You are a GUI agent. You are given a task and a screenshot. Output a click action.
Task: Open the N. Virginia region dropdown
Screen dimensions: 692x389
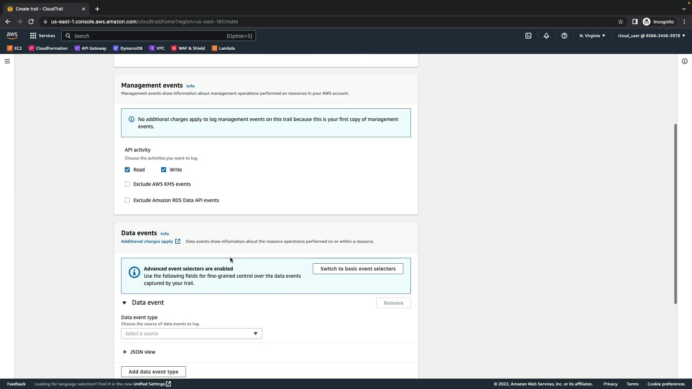(x=592, y=36)
